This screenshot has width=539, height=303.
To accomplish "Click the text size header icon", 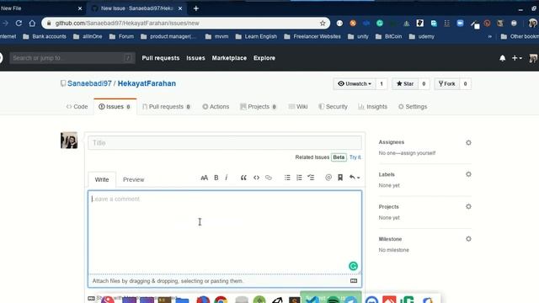I will click(x=204, y=178).
